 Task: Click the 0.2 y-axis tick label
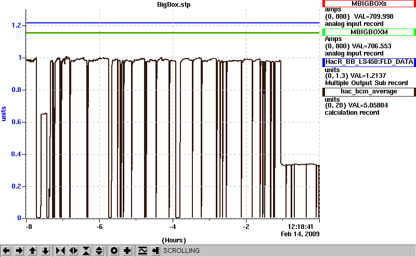(x=16, y=186)
